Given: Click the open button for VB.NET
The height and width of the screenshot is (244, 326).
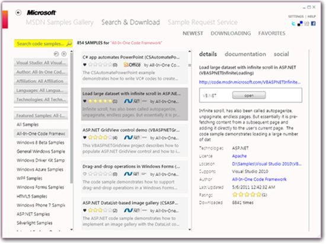Looking at the screenshot, I should click(249, 95).
